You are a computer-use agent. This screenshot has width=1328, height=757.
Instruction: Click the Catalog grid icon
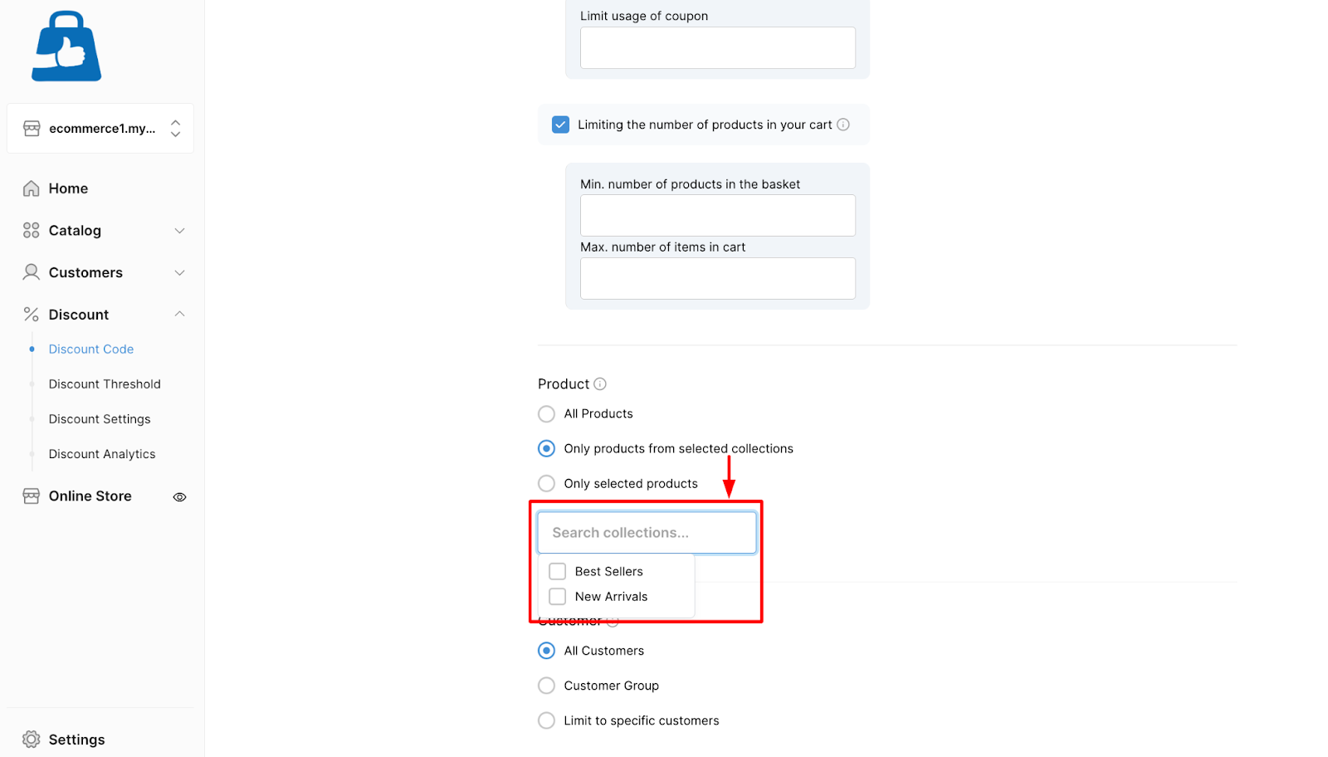[x=31, y=230]
